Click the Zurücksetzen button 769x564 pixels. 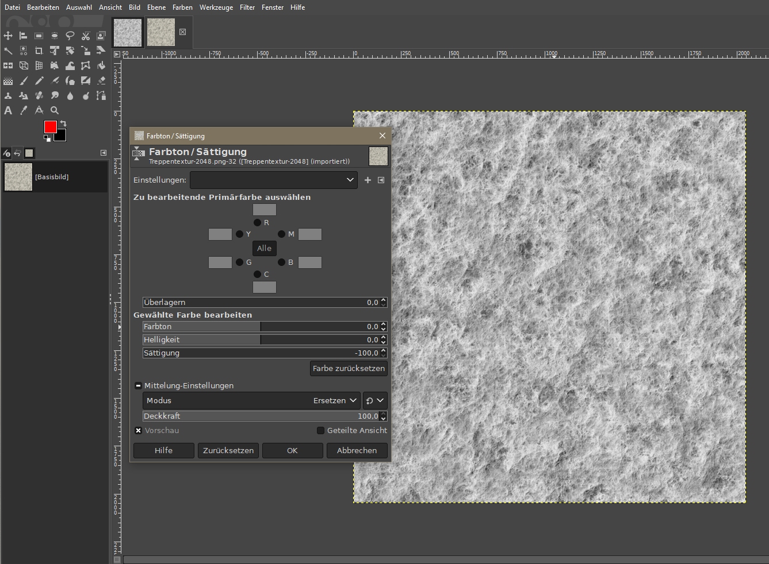tap(228, 450)
